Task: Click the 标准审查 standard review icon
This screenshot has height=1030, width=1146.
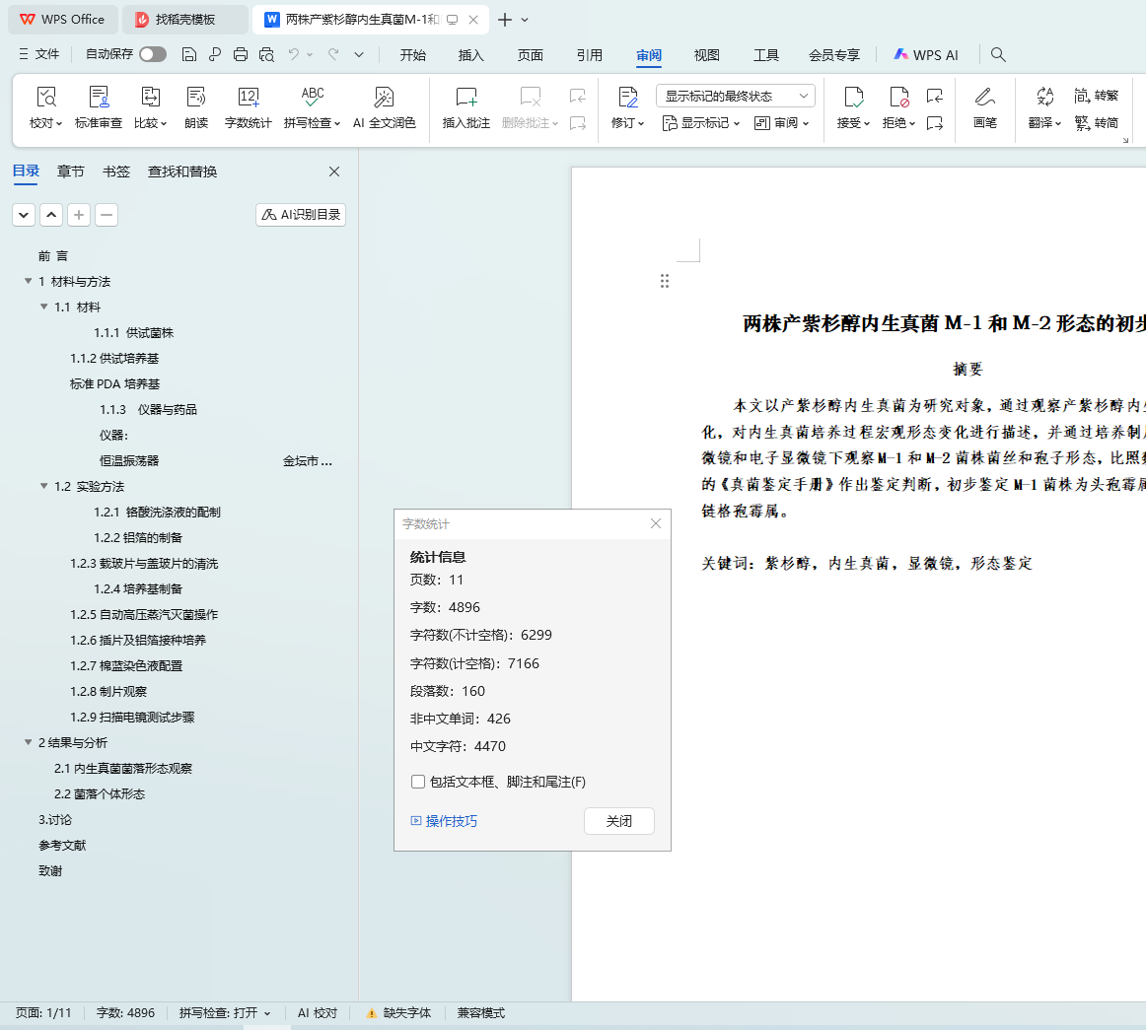Action: tap(99, 97)
